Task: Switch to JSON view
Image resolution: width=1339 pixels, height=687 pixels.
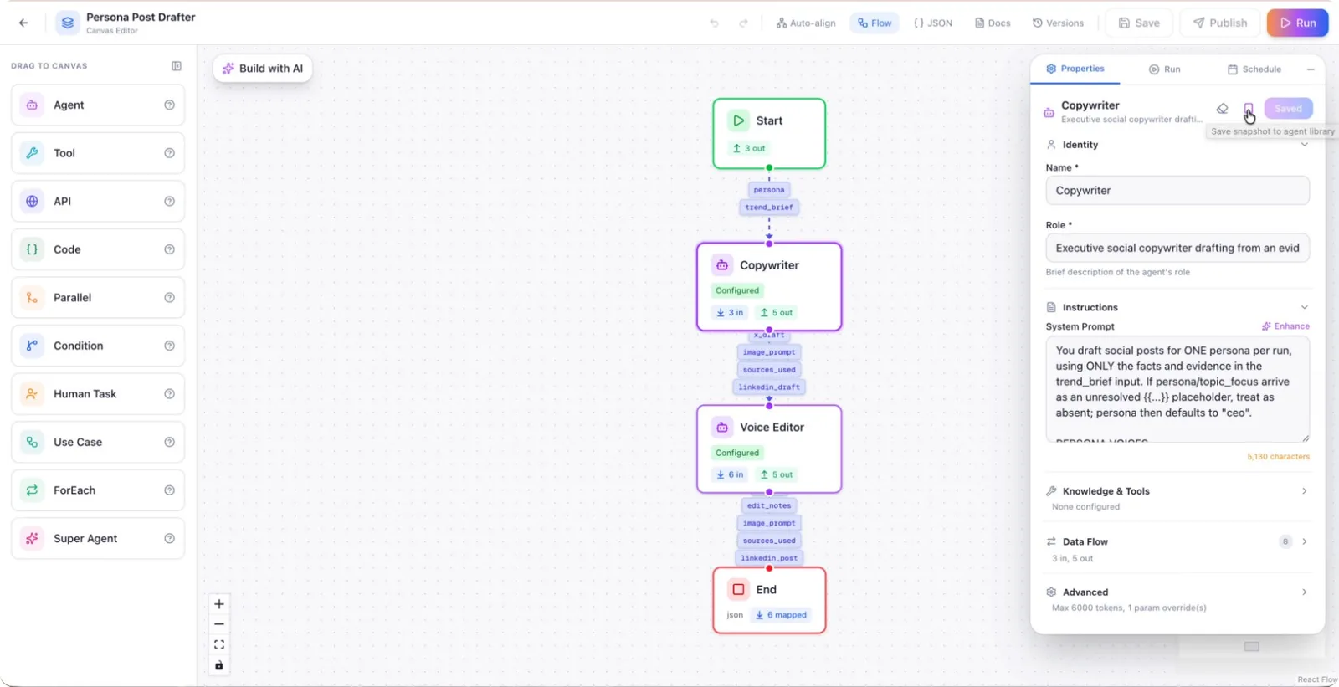Action: tap(933, 23)
